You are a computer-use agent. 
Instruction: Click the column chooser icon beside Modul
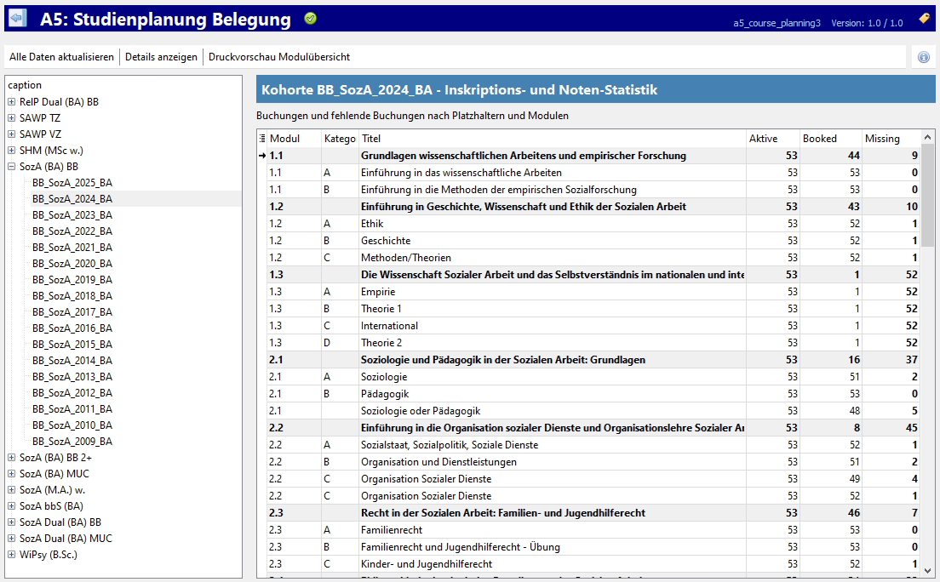point(263,139)
